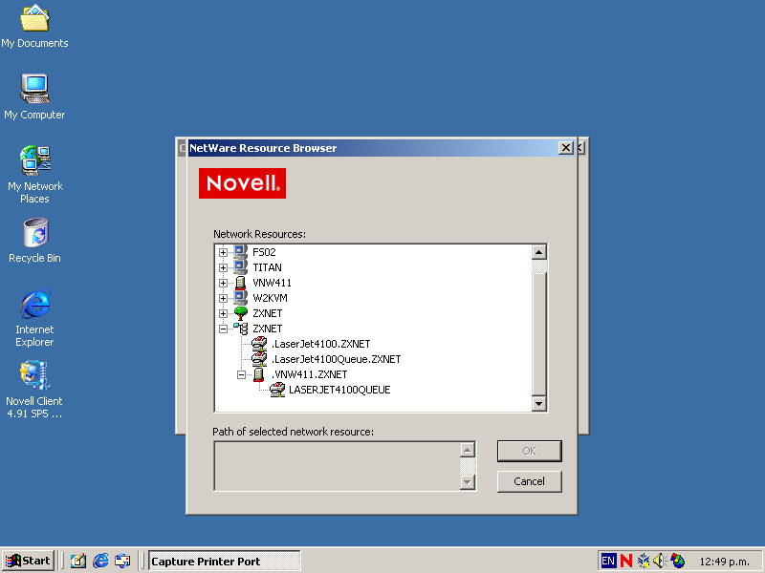
Task: Click the Path of selected network resource box
Action: point(345,466)
